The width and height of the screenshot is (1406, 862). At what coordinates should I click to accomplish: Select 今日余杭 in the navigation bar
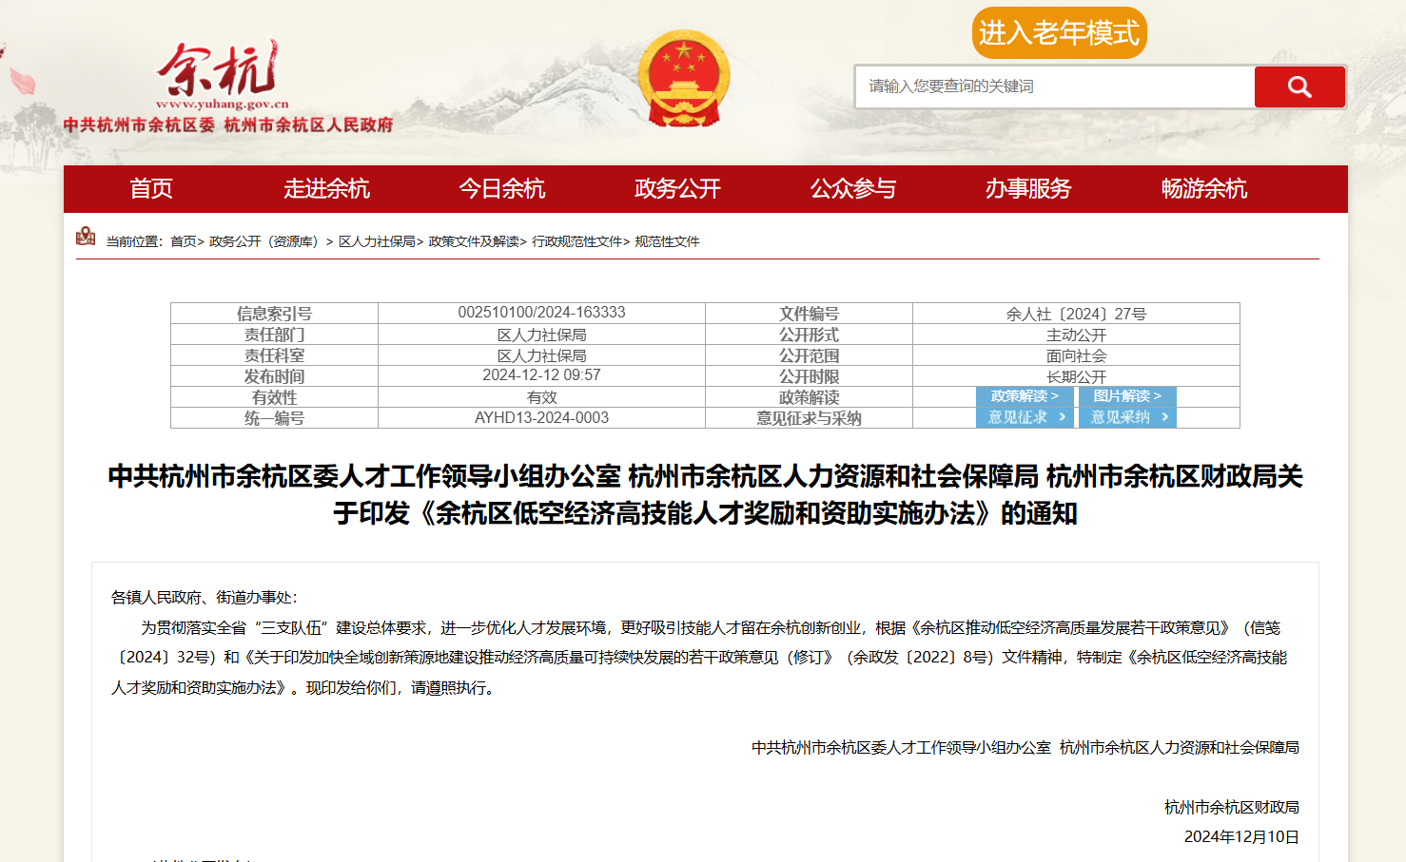click(502, 189)
